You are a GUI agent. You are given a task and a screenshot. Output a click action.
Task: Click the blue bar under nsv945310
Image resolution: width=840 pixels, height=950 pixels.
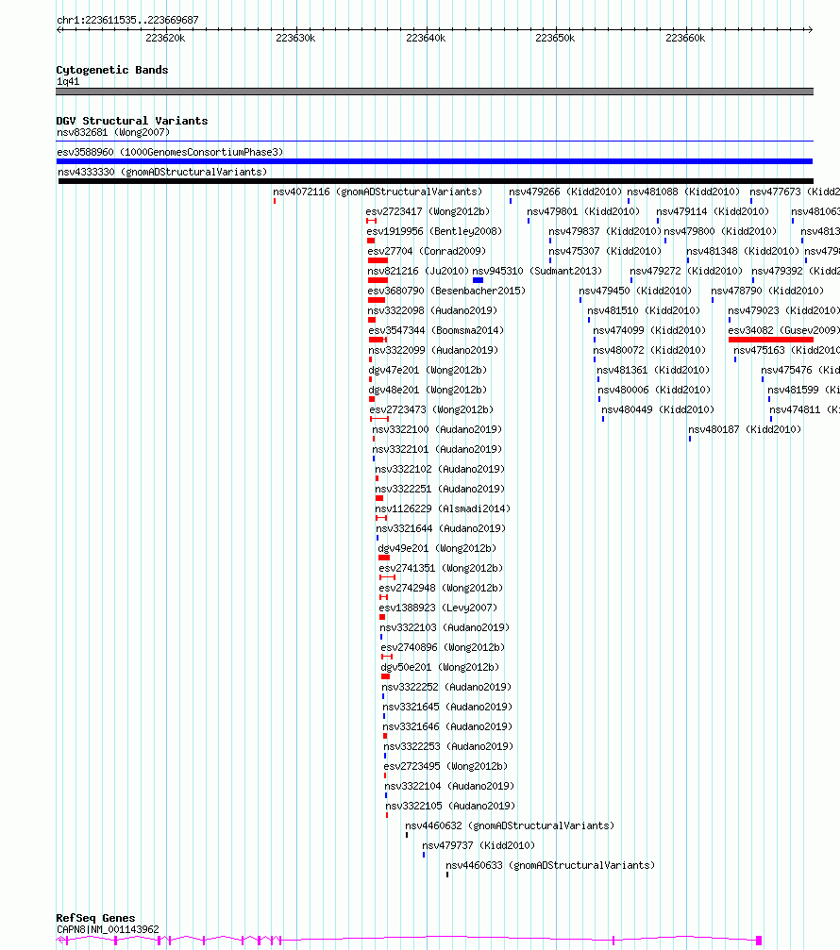pyautogui.click(x=479, y=280)
